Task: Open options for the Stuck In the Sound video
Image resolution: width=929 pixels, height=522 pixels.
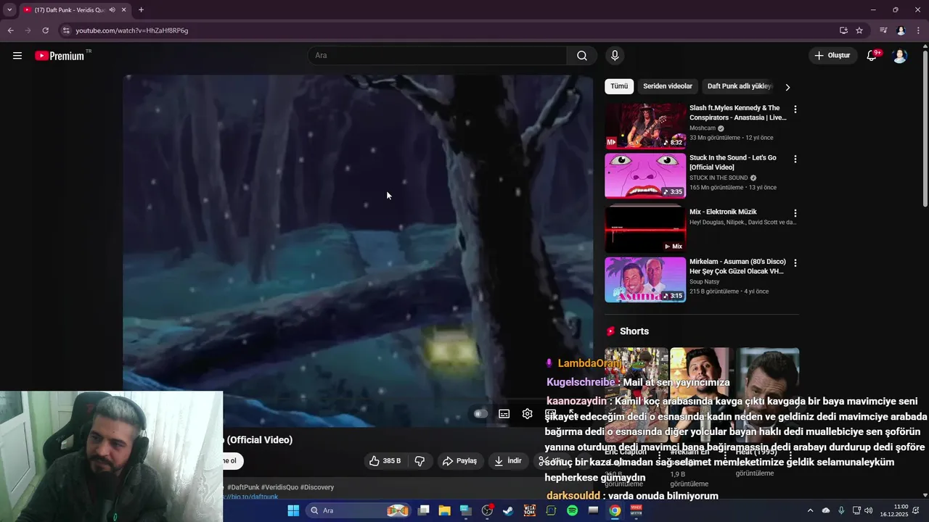Action: click(795, 159)
